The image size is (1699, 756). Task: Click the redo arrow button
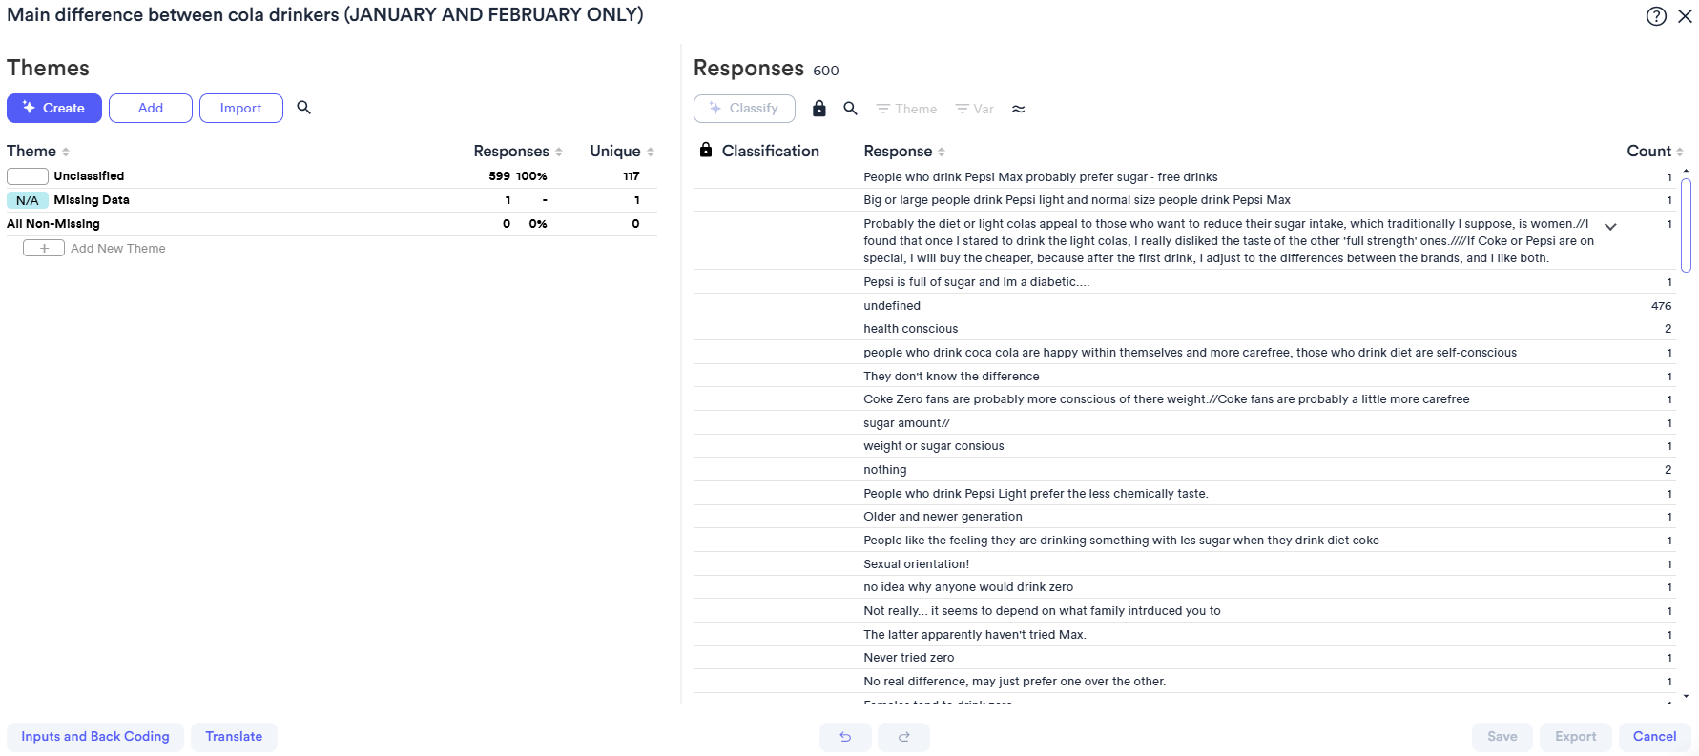(903, 737)
